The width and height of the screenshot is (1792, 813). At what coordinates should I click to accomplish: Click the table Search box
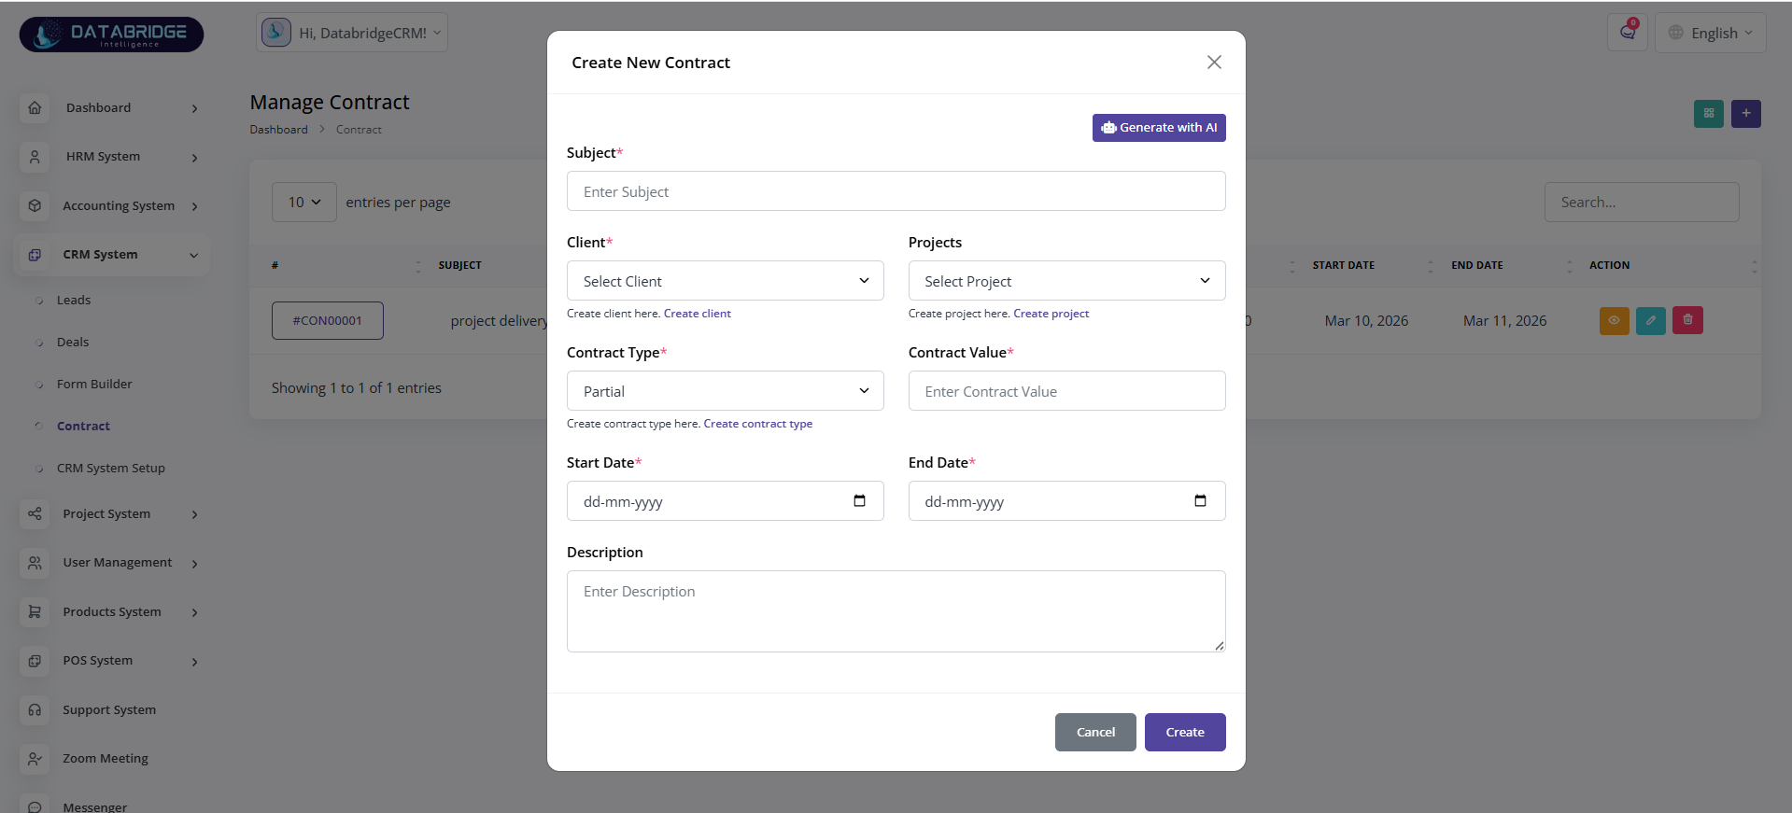[x=1642, y=203]
